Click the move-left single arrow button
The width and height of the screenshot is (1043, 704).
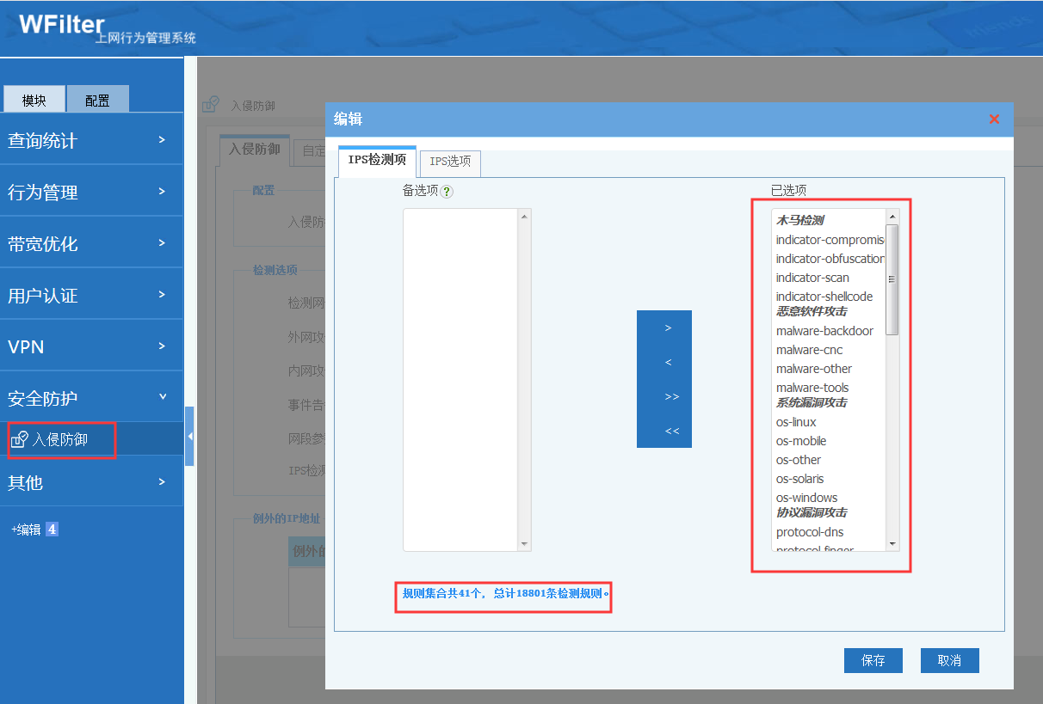[668, 363]
